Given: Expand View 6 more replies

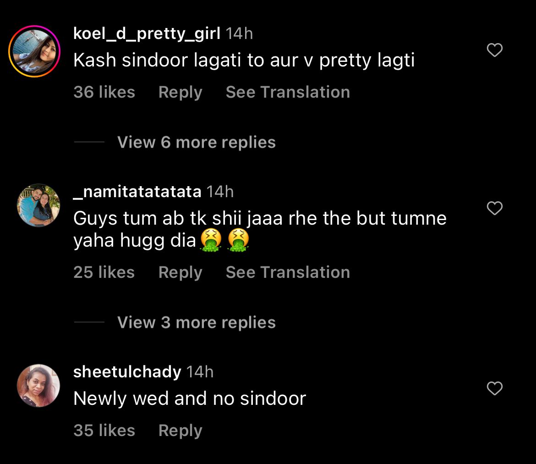Looking at the screenshot, I should click(x=196, y=142).
